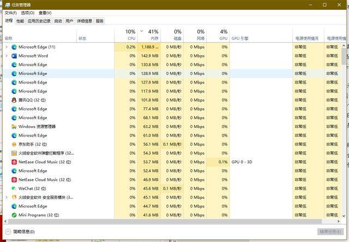This screenshot has height=242, width=349.
Task: Click the Edge icon in the 68.1 MB row
Action: pos(14,118)
